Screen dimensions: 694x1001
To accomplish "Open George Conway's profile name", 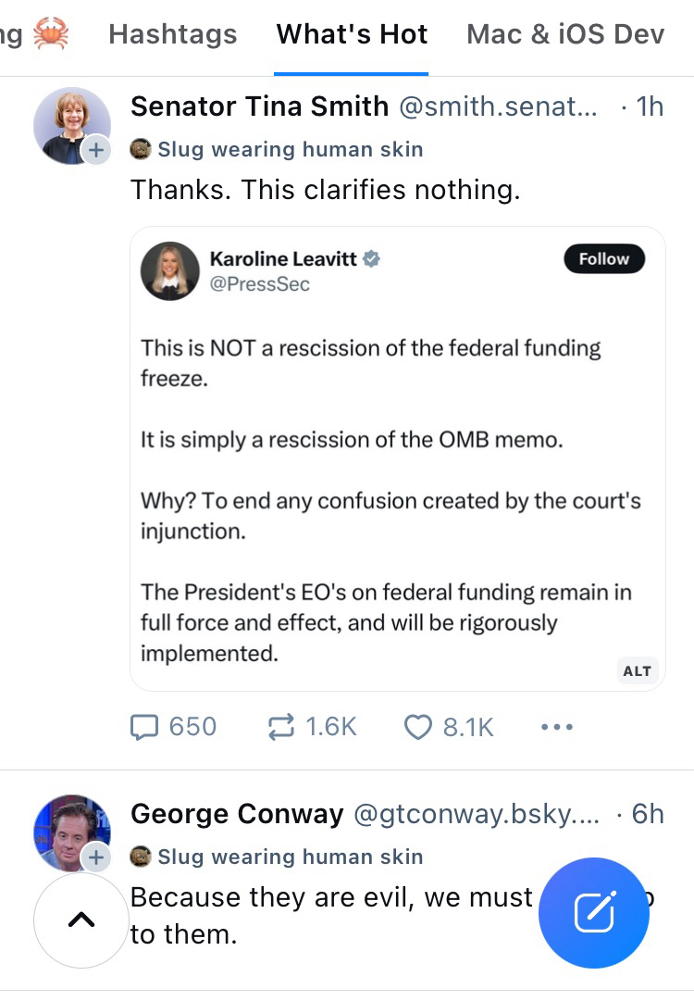I will [237, 814].
